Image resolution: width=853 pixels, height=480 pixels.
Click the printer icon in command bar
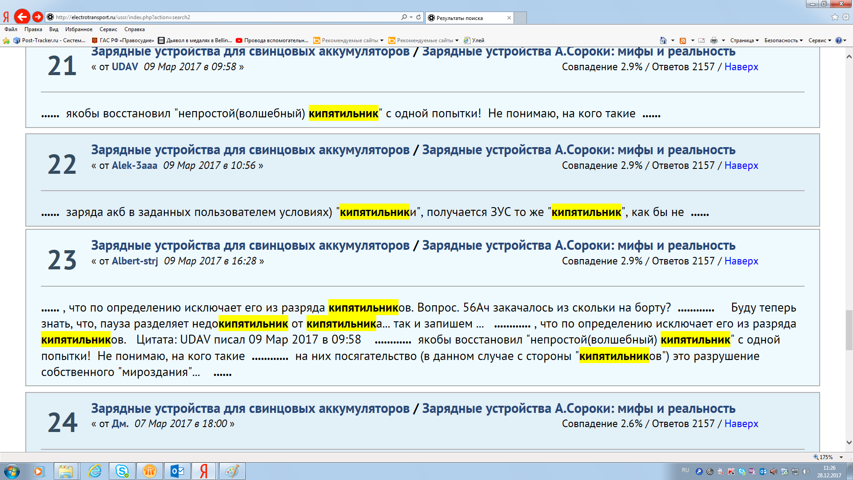[x=713, y=40]
